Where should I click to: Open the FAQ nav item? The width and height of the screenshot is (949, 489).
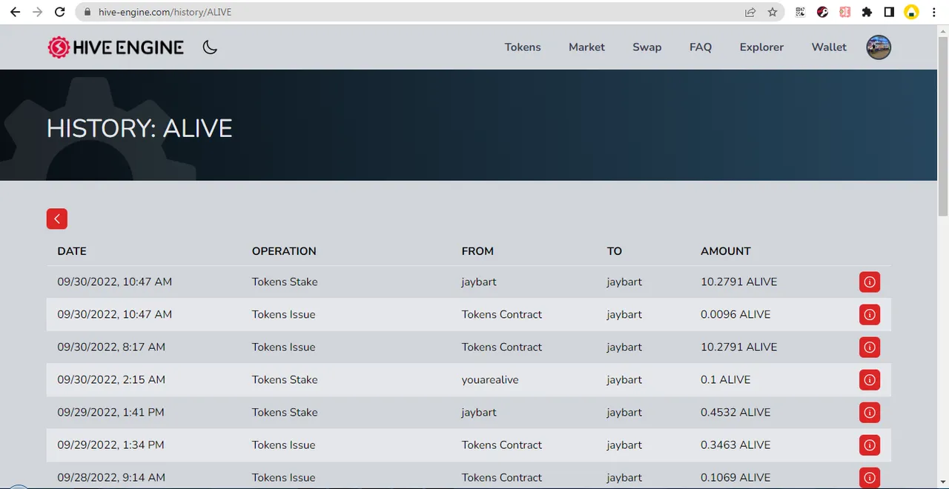tap(701, 47)
